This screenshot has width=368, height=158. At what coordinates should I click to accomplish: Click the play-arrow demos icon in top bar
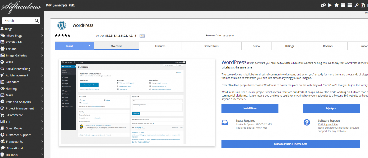(330, 5)
